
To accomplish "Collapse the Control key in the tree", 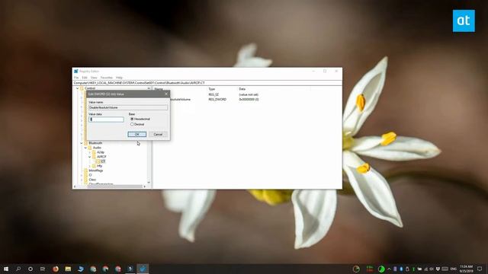I will pyautogui.click(x=78, y=88).
